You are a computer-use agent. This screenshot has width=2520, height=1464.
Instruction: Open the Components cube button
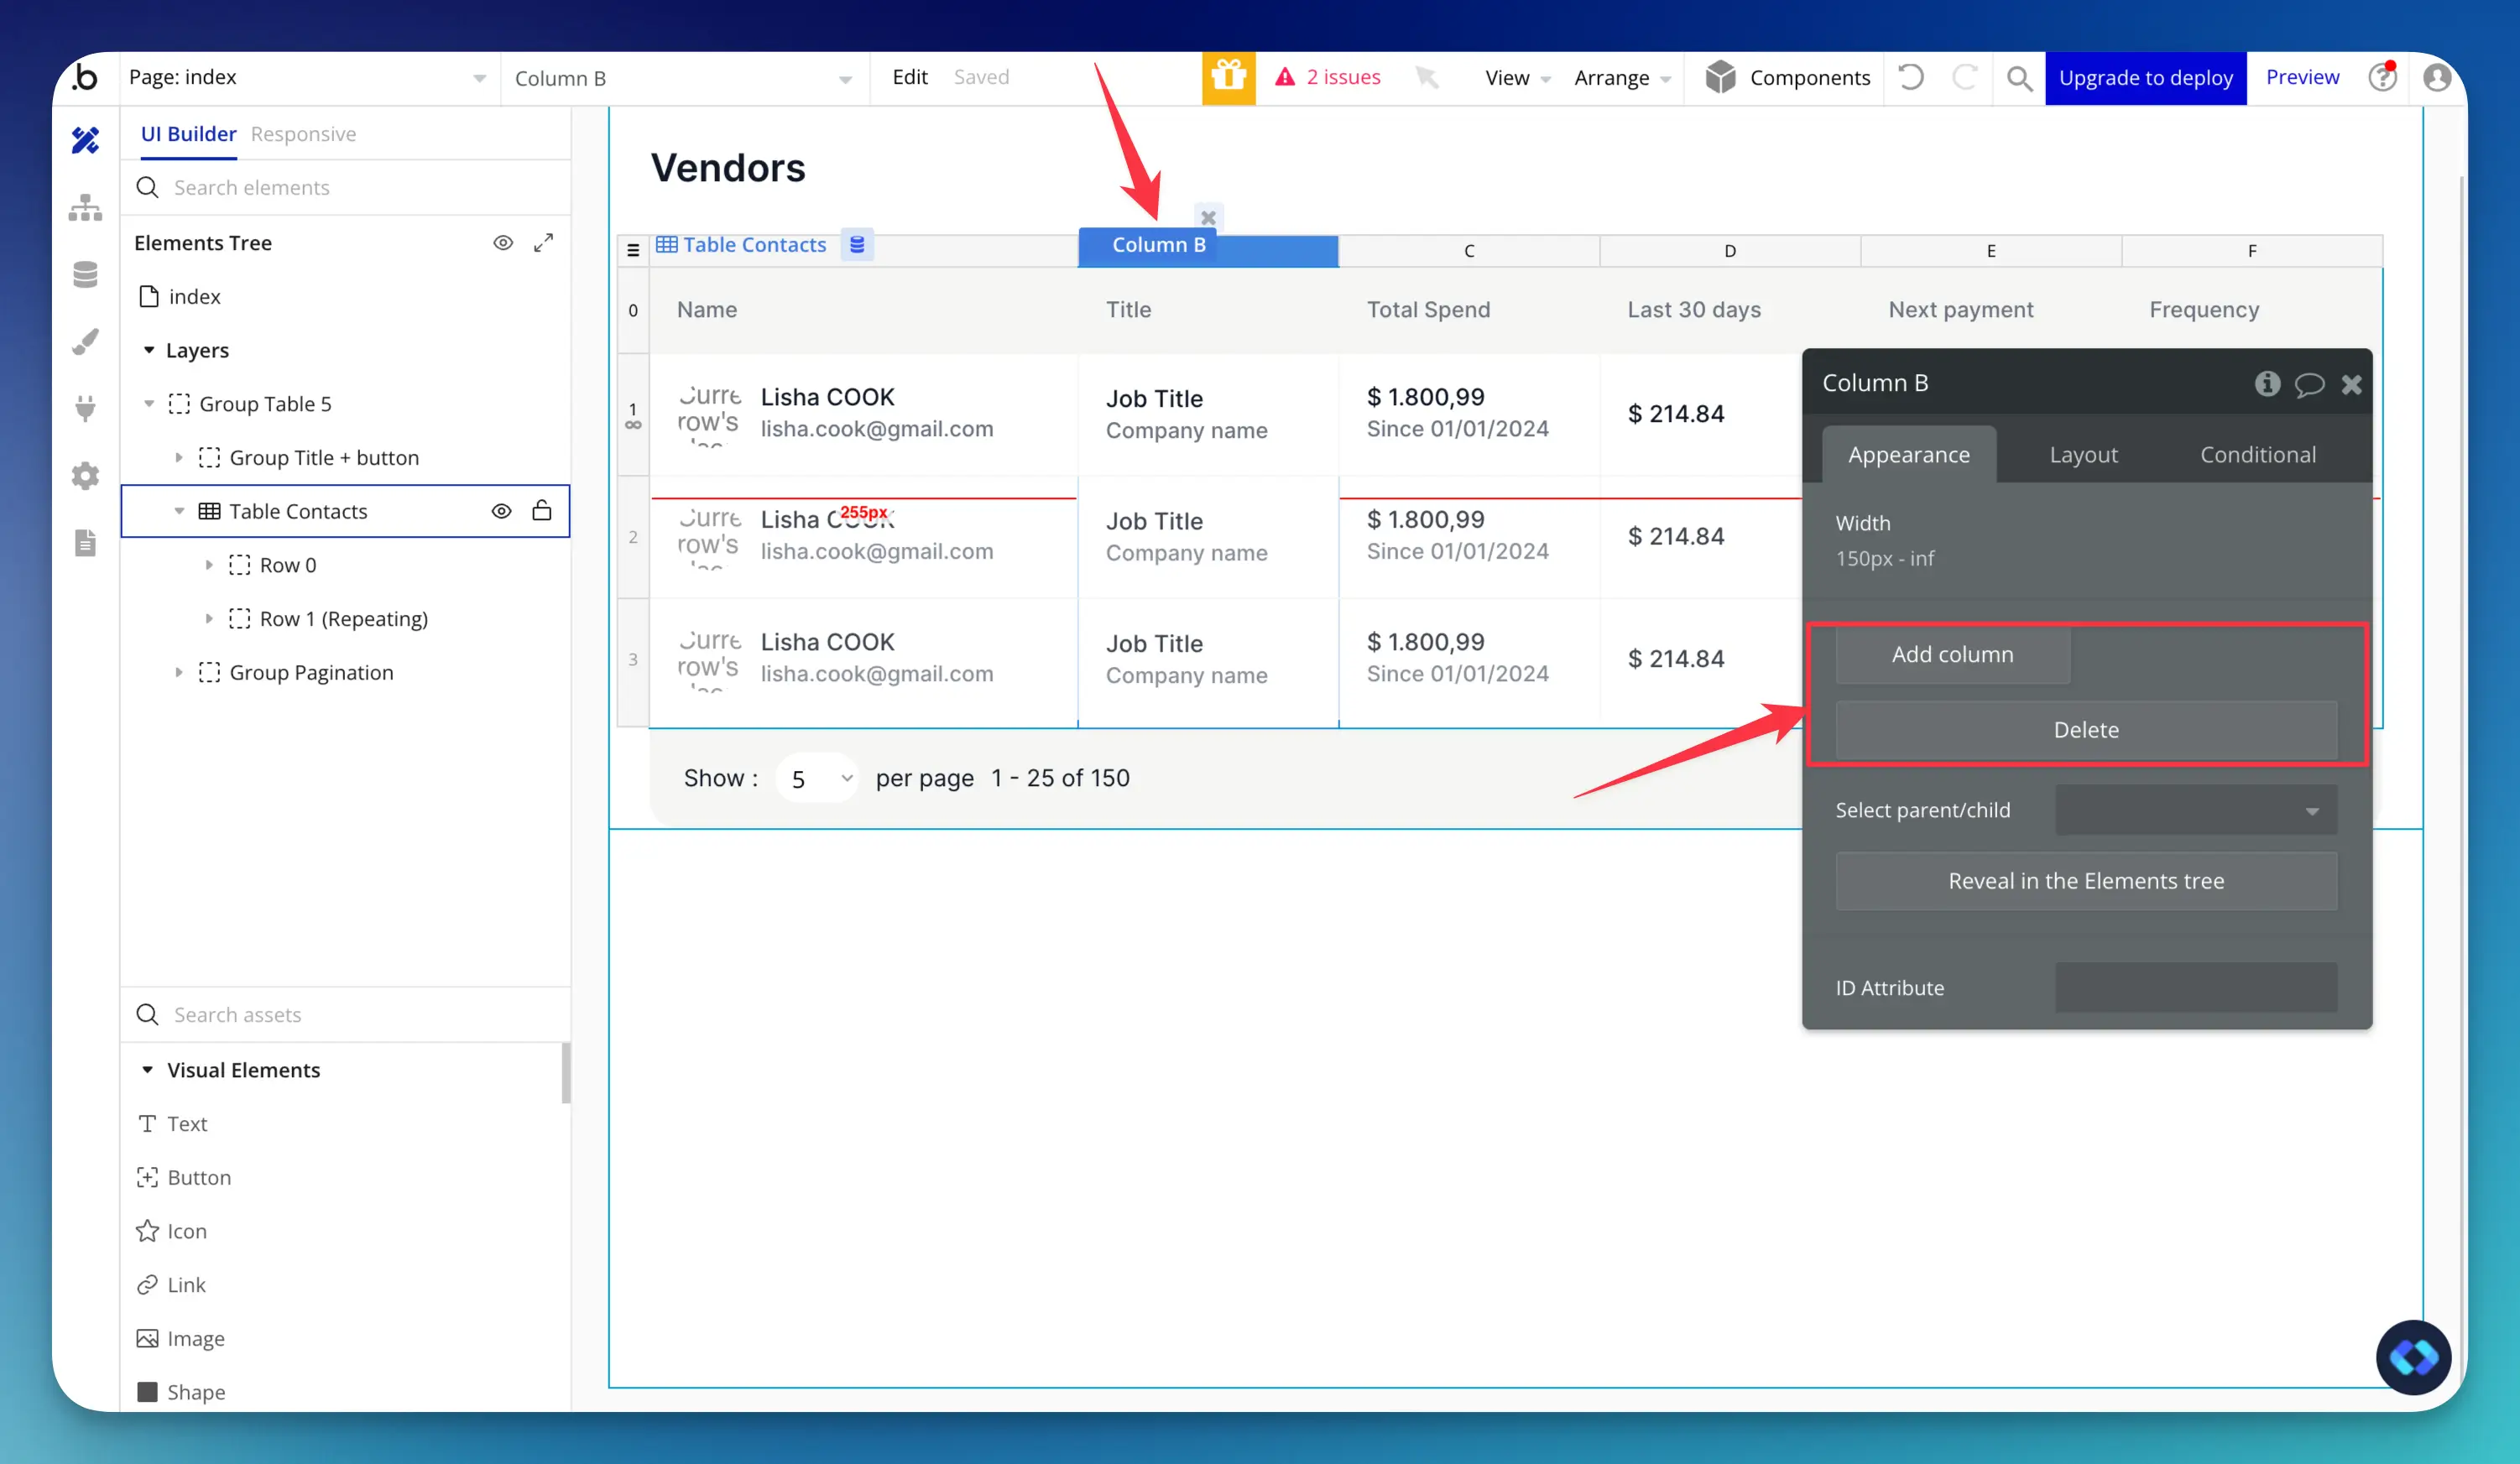pos(1787,77)
